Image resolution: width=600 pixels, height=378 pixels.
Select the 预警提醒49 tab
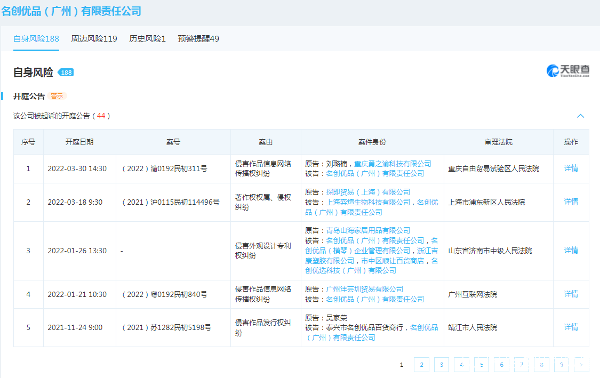coord(198,39)
